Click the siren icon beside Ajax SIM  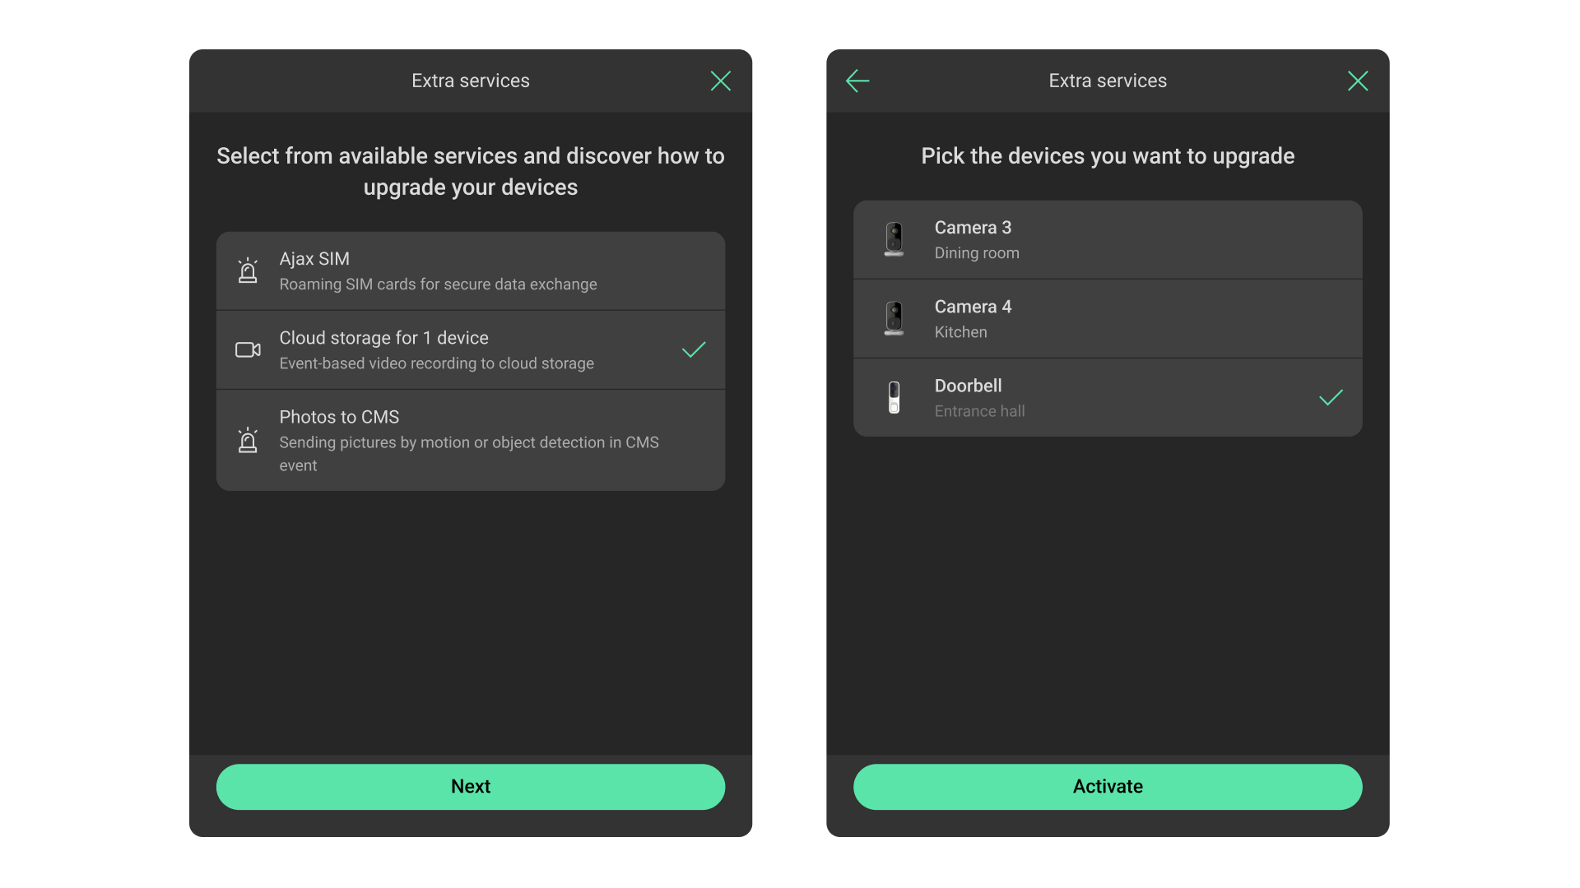pyautogui.click(x=248, y=271)
